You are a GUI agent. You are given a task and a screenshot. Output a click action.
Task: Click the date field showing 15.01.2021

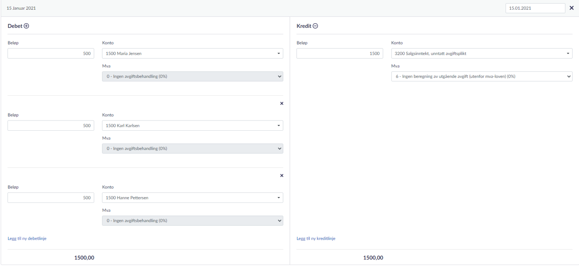(535, 8)
